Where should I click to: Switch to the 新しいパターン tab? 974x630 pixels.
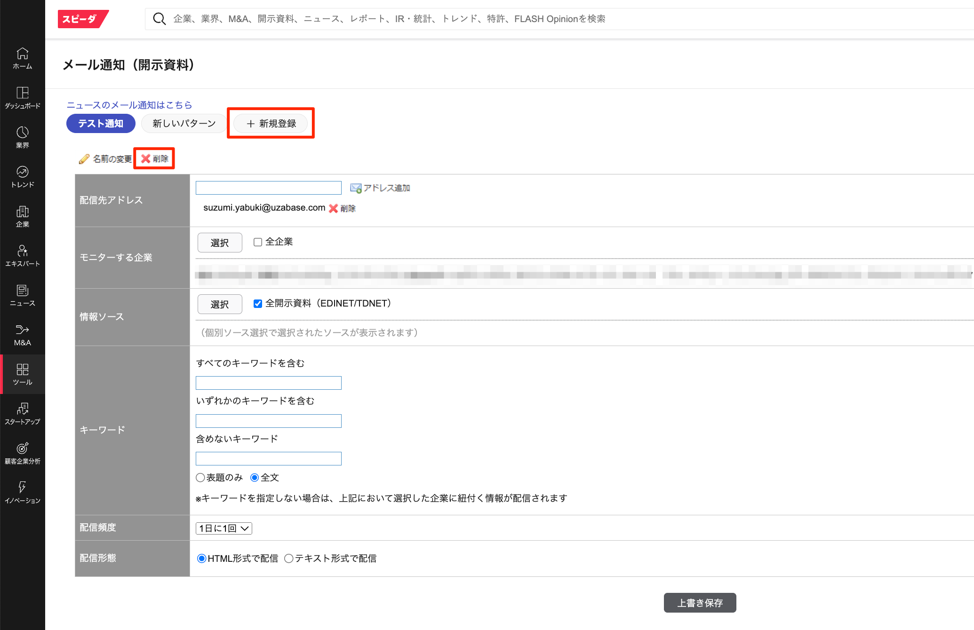click(x=183, y=123)
